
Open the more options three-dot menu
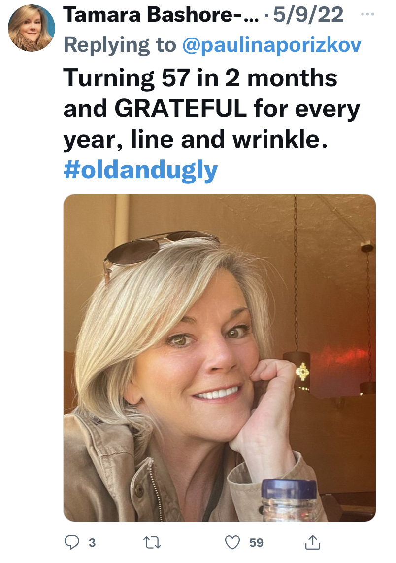click(367, 14)
